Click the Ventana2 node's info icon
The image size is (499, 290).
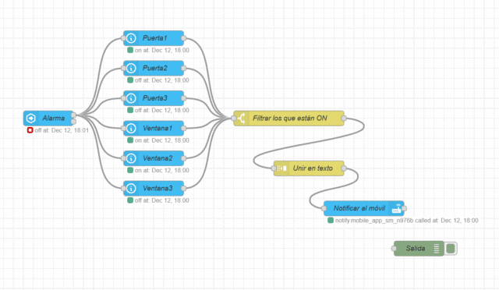pyautogui.click(x=131, y=158)
